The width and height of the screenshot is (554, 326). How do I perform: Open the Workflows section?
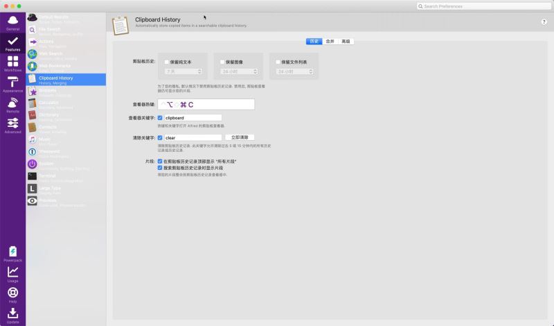[12, 64]
